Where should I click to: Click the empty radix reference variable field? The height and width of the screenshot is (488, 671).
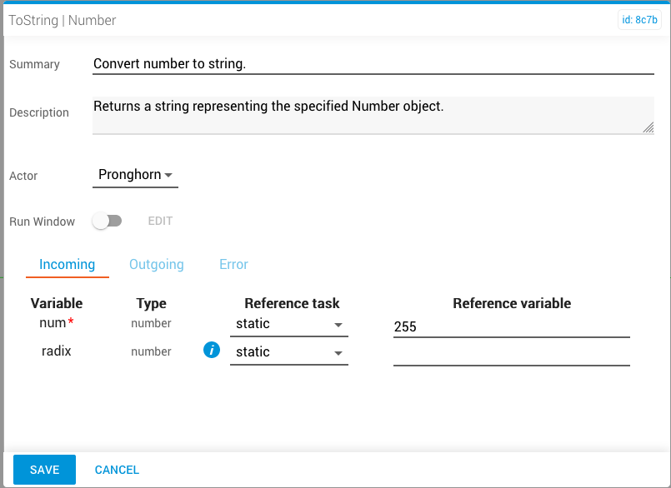pyautogui.click(x=512, y=355)
